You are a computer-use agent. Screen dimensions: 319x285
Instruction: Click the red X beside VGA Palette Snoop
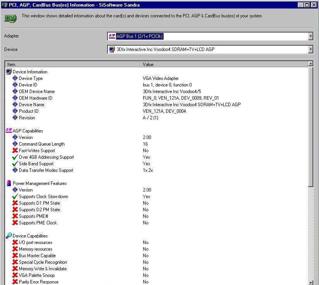[x=15, y=275]
